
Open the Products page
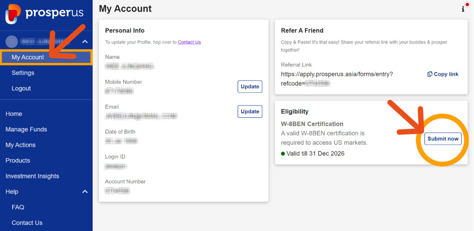18,160
